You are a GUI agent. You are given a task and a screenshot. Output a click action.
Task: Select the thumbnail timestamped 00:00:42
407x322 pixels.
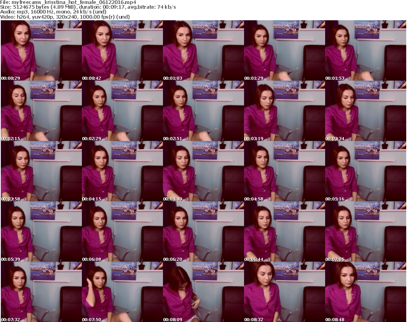122,50
